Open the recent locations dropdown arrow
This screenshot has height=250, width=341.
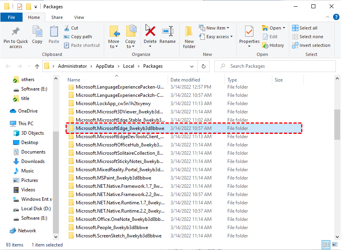29,66
